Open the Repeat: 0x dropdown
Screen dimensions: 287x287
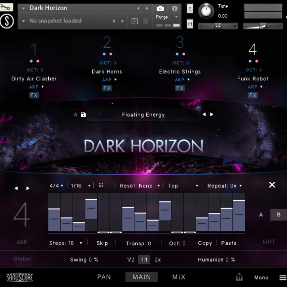pyautogui.click(x=225, y=186)
